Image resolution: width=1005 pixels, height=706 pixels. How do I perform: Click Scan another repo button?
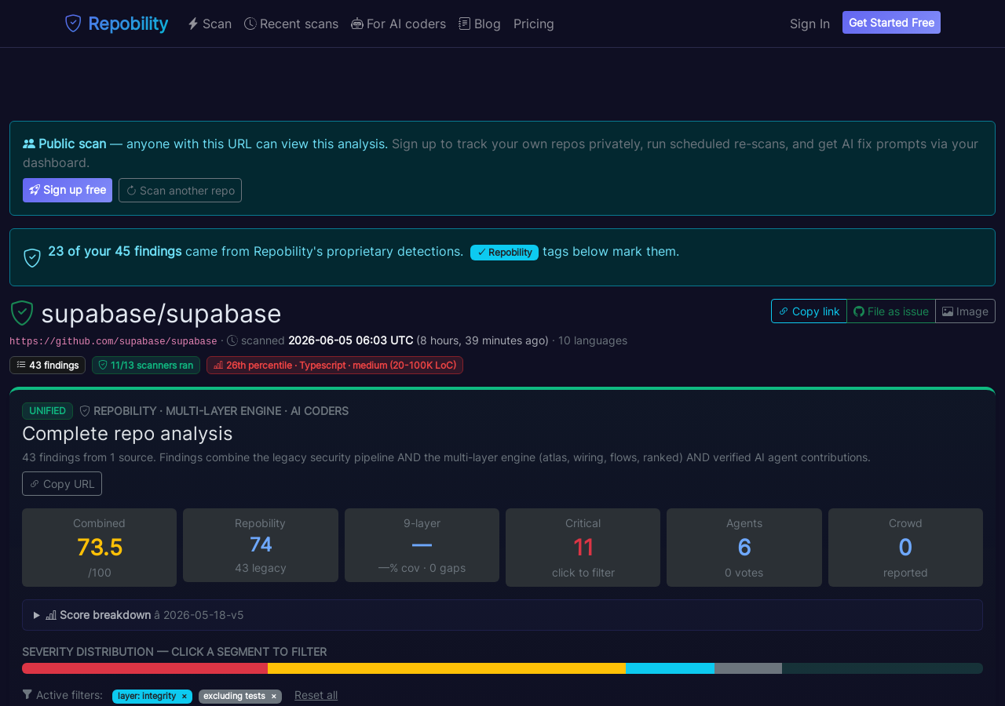pyautogui.click(x=180, y=190)
